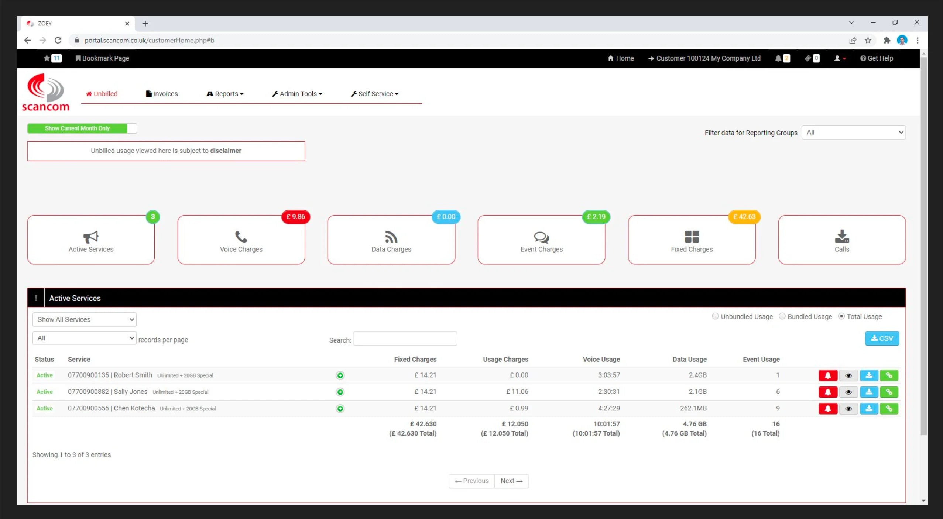
Task: Set alert for Robert Smith's service
Action: (x=828, y=375)
